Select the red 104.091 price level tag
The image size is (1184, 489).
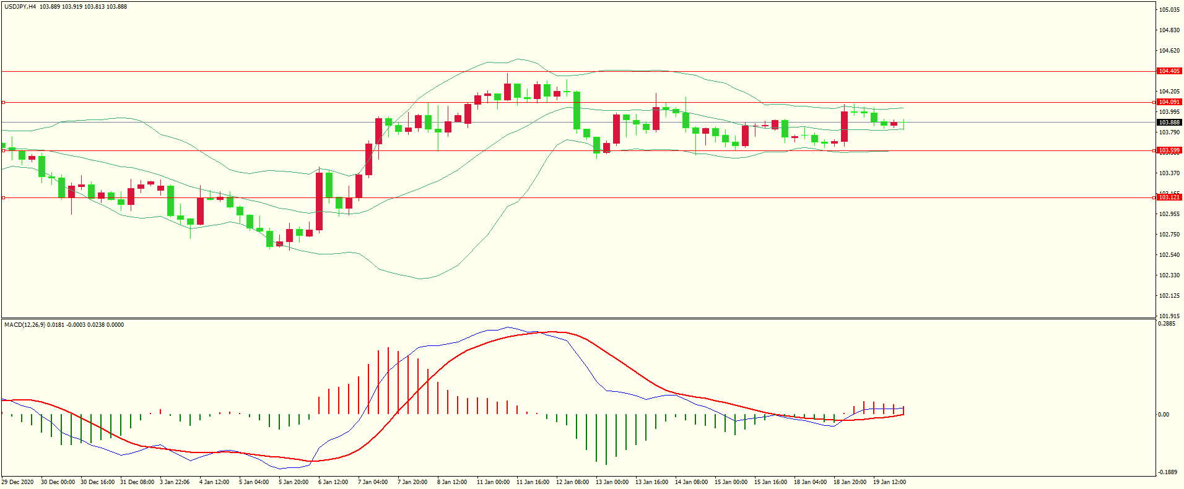click(x=1169, y=102)
